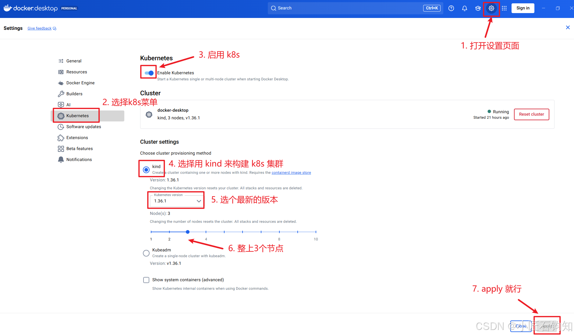Click the Reset cluster button

(532, 114)
